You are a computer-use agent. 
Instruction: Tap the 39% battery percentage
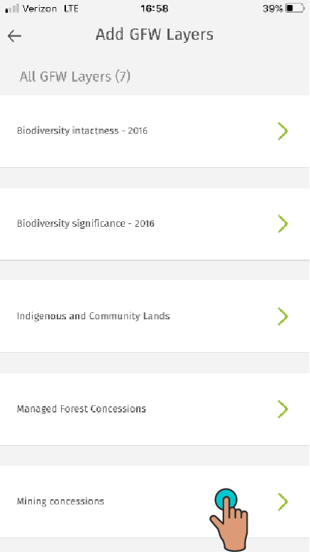tap(272, 9)
